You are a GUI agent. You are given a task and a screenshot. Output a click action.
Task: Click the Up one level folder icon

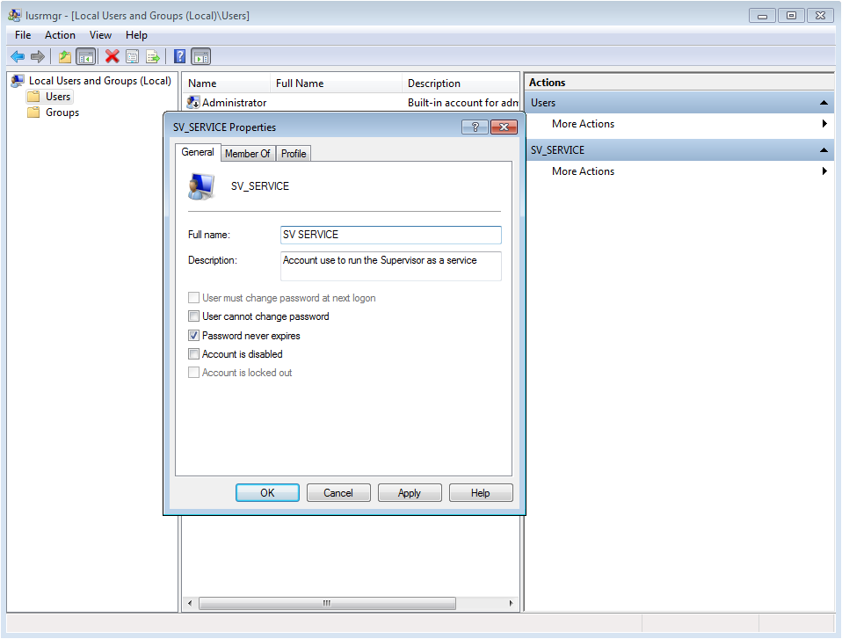pyautogui.click(x=64, y=56)
